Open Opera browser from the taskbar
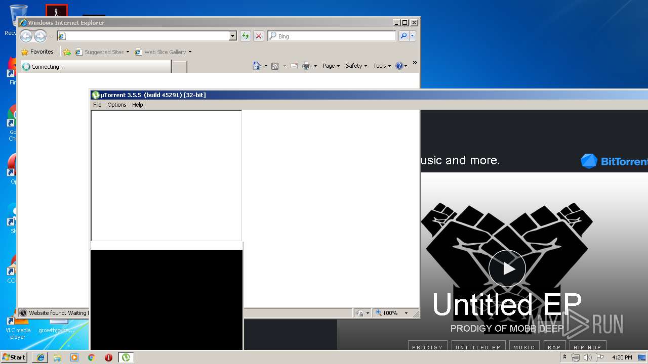The width and height of the screenshot is (648, 364). (x=108, y=357)
